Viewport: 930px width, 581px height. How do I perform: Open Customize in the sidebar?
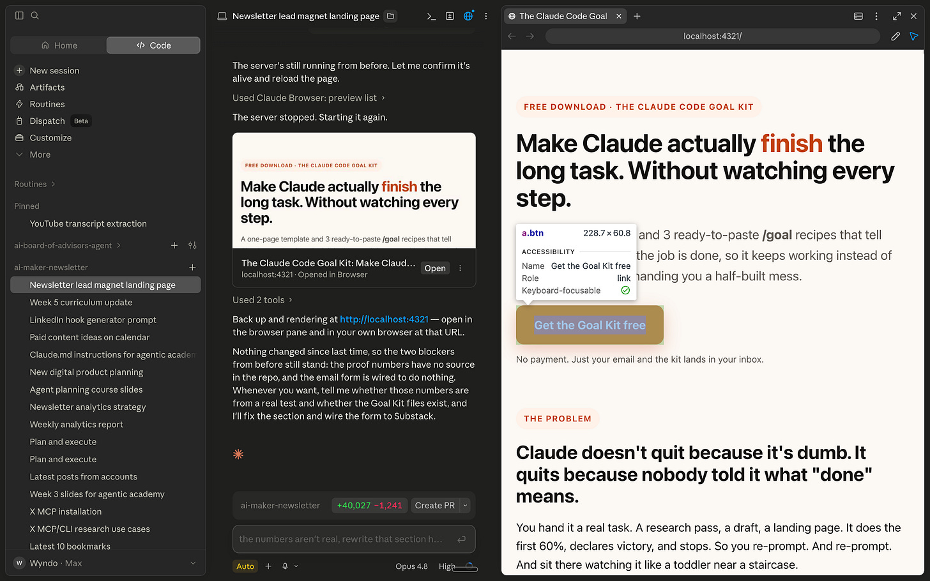pyautogui.click(x=50, y=138)
